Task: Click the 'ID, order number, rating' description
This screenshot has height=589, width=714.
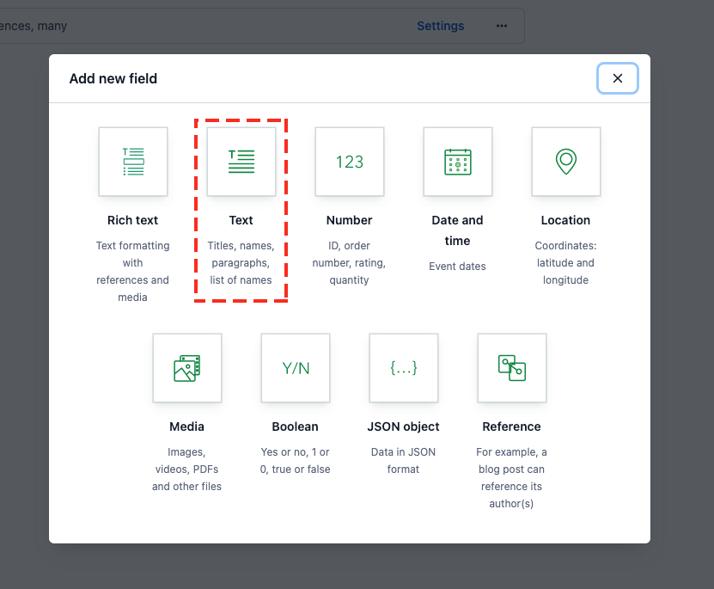Action: (349, 263)
